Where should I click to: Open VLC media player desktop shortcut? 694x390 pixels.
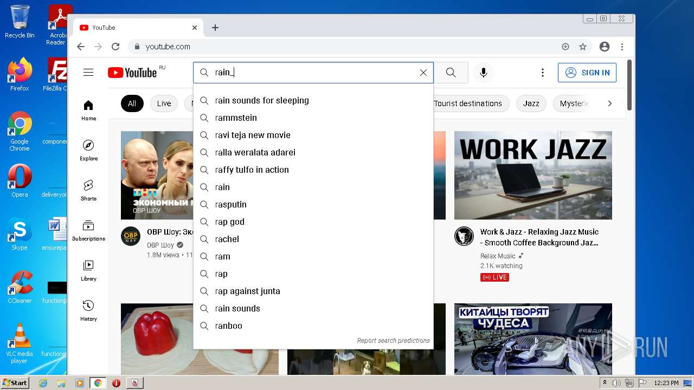[20, 343]
